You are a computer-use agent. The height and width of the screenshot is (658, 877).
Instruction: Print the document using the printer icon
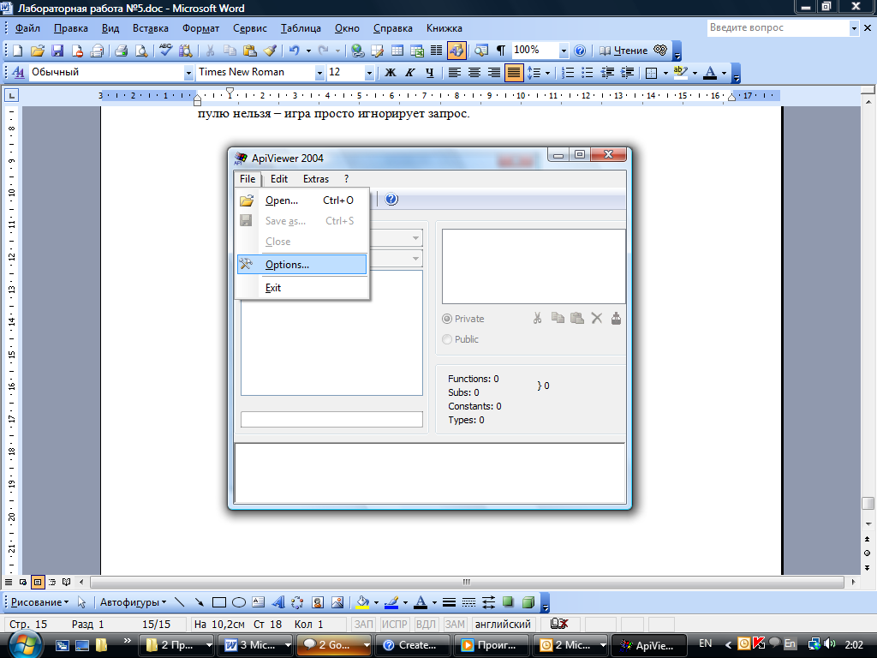[x=122, y=51]
